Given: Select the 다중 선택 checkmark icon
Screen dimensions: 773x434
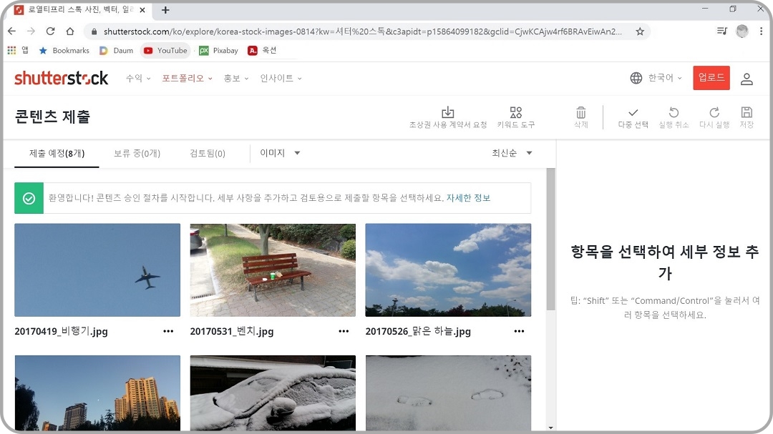Looking at the screenshot, I should point(632,117).
